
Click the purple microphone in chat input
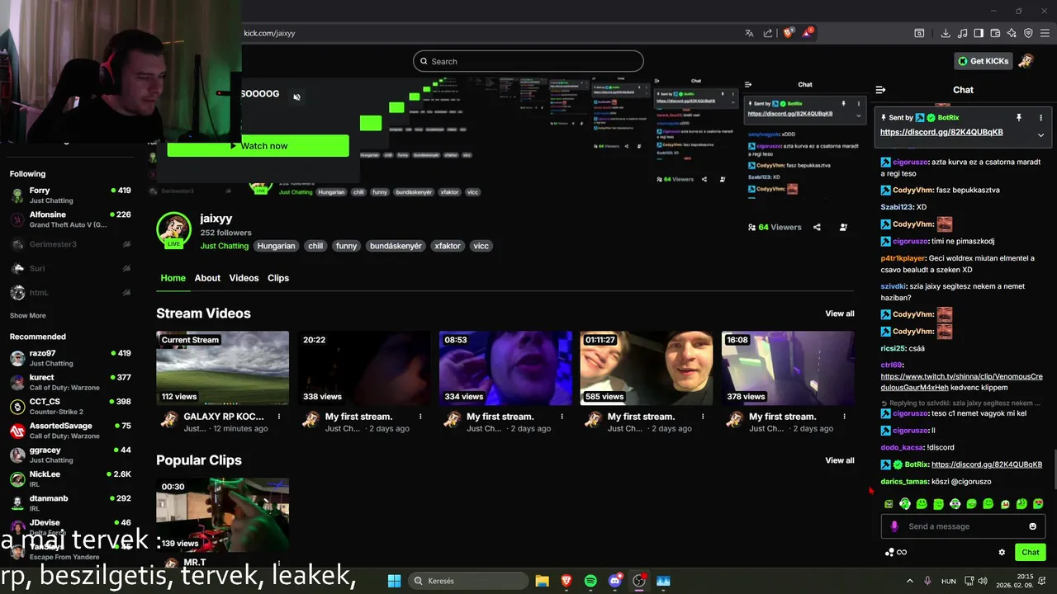(x=894, y=526)
